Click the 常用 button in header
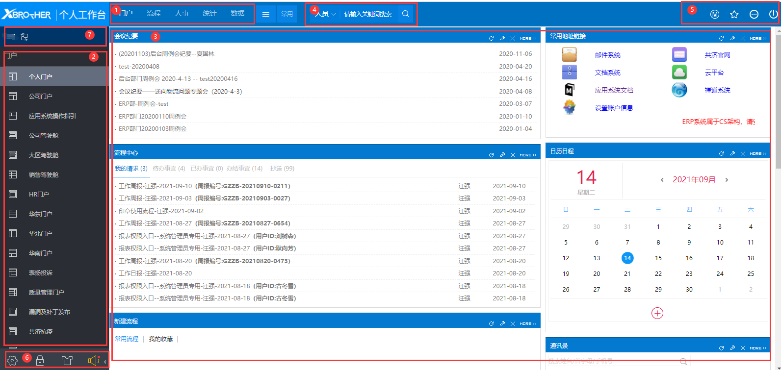The image size is (781, 370). (x=287, y=14)
